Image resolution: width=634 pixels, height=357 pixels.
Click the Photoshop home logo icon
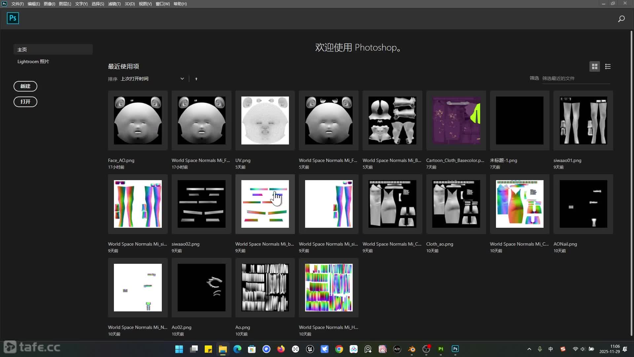click(x=13, y=18)
